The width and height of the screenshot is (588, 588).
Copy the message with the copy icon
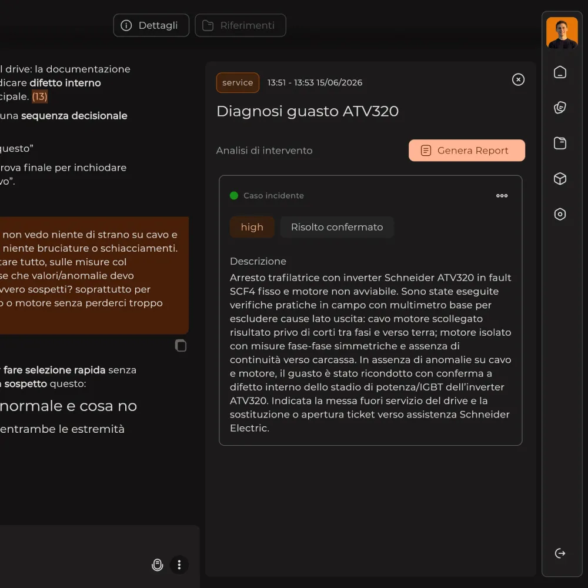[x=181, y=345]
